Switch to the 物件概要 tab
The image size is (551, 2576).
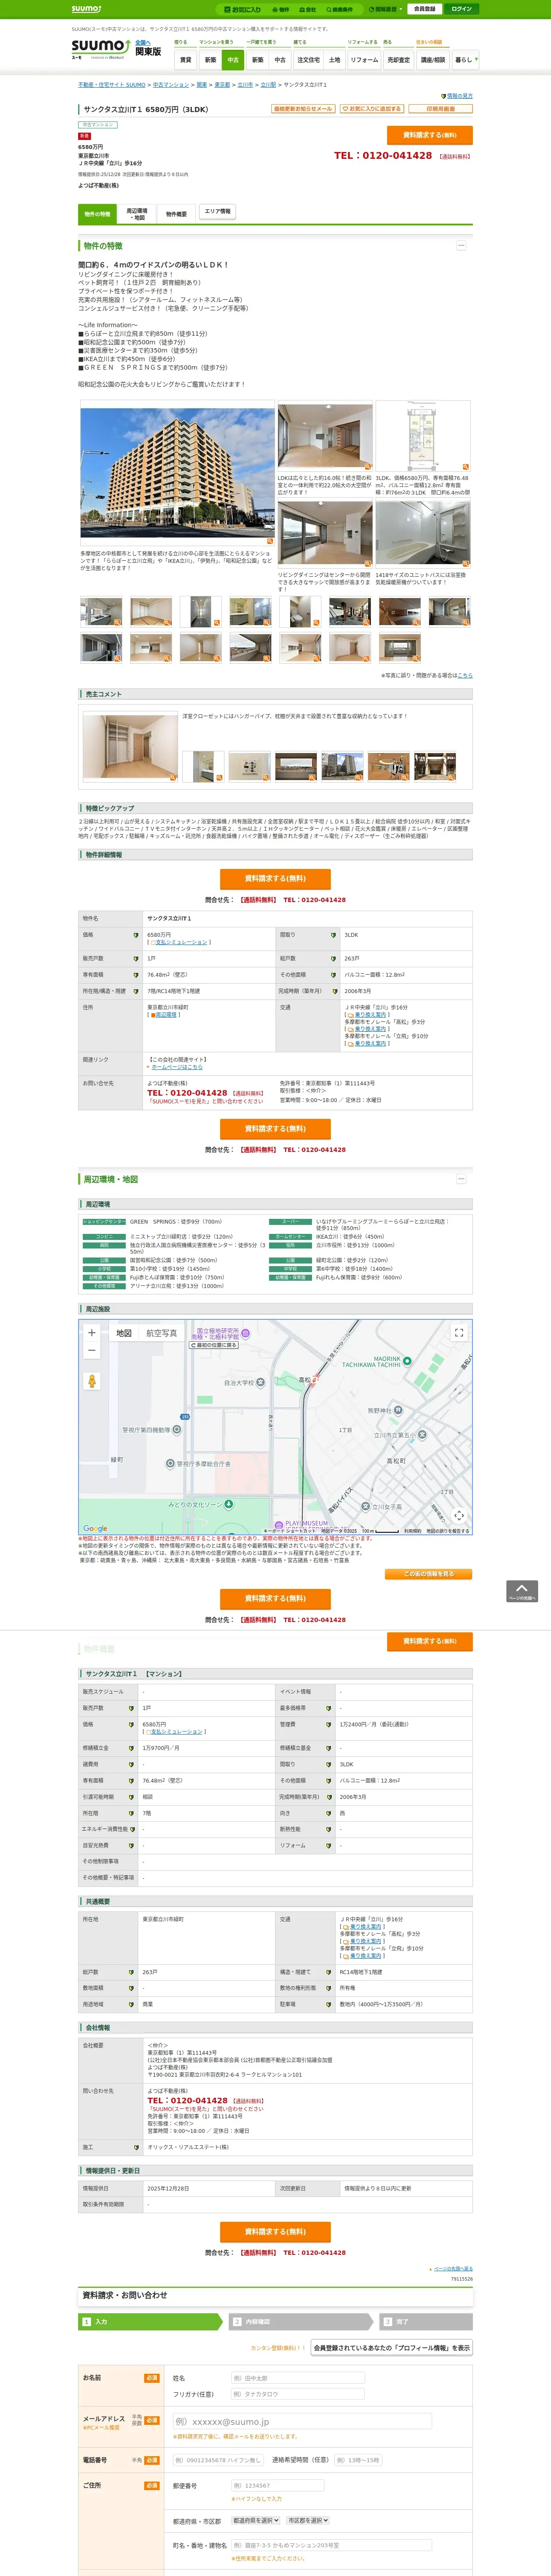point(176,214)
